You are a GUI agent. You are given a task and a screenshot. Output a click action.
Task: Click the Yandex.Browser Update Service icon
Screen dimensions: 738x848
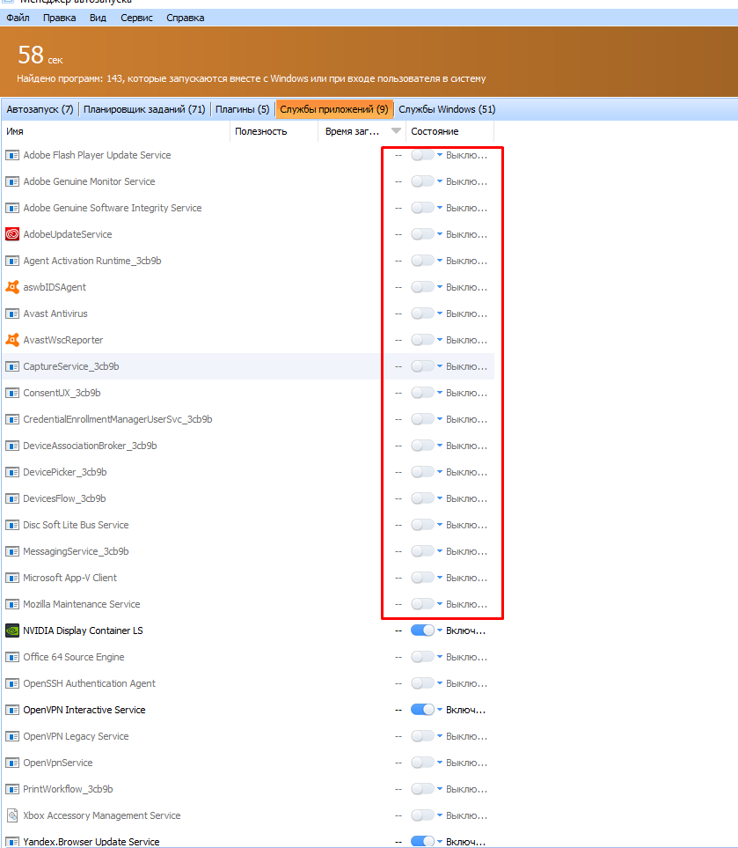12,841
